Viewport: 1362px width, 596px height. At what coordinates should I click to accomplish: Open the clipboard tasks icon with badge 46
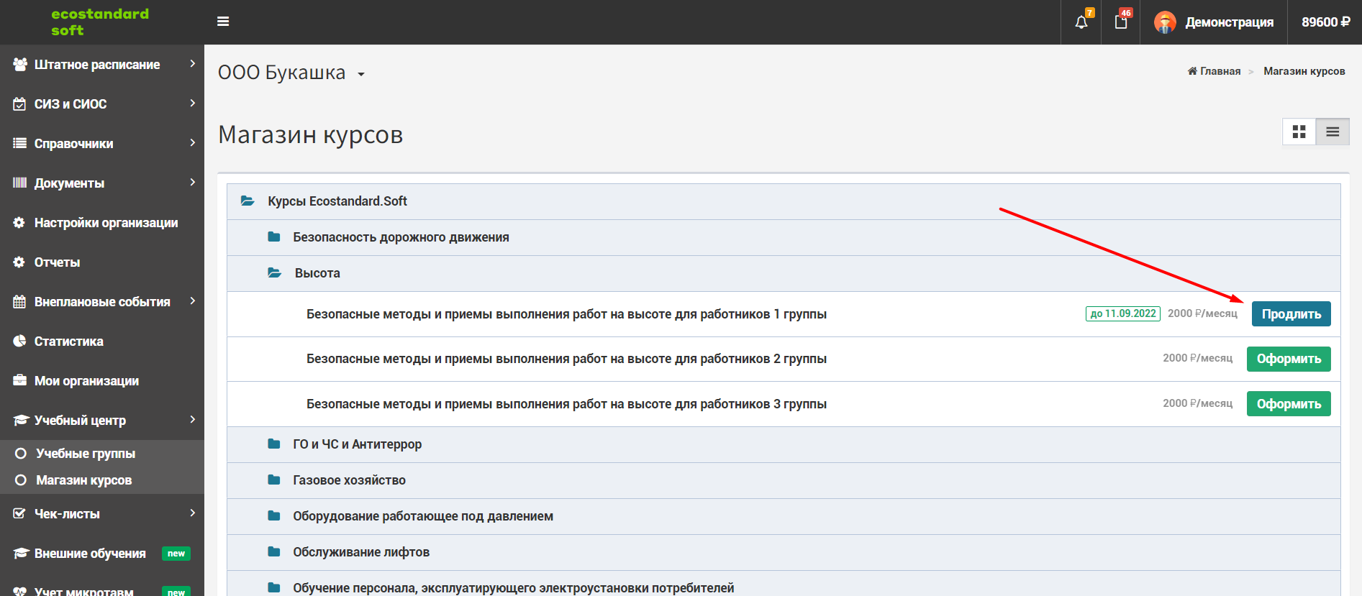(x=1121, y=22)
